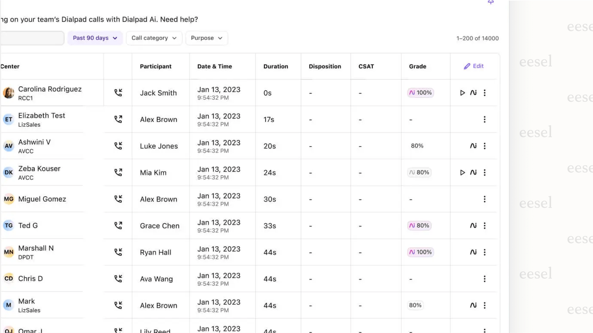Image resolution: width=593 pixels, height=333 pixels.
Task: Select the Duration column header
Action: click(276, 66)
